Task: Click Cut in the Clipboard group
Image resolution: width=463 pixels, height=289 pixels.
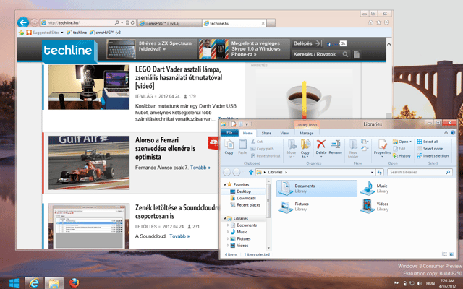Action: pyautogui.click(x=257, y=142)
